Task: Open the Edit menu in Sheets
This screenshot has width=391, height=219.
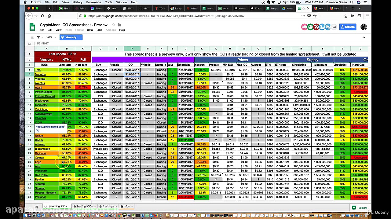Action: click(x=50, y=30)
